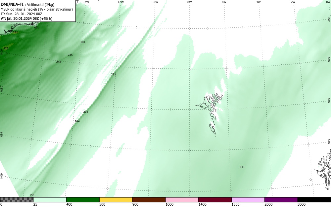Click the light pink 1000–1400 legend swatch
The image size is (331, 207).
click(x=182, y=200)
